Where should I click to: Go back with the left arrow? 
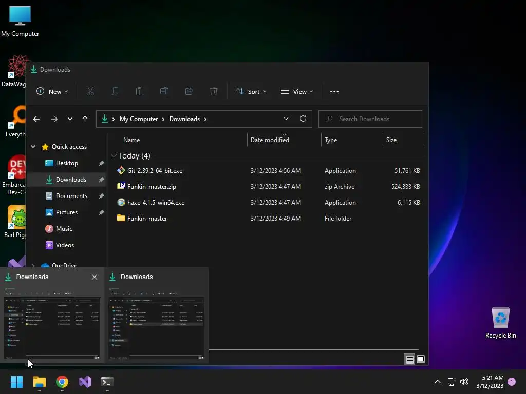(x=36, y=119)
